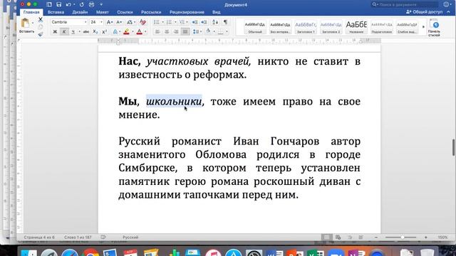
Task: Open the Рассылки (Mailings) tab
Action: pyautogui.click(x=151, y=12)
